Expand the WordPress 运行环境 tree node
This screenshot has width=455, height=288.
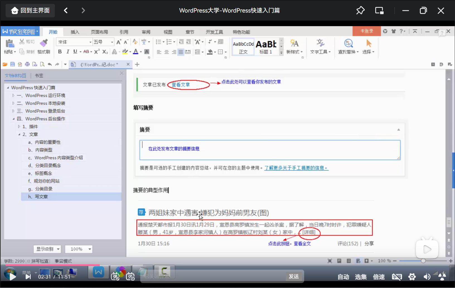coord(13,95)
